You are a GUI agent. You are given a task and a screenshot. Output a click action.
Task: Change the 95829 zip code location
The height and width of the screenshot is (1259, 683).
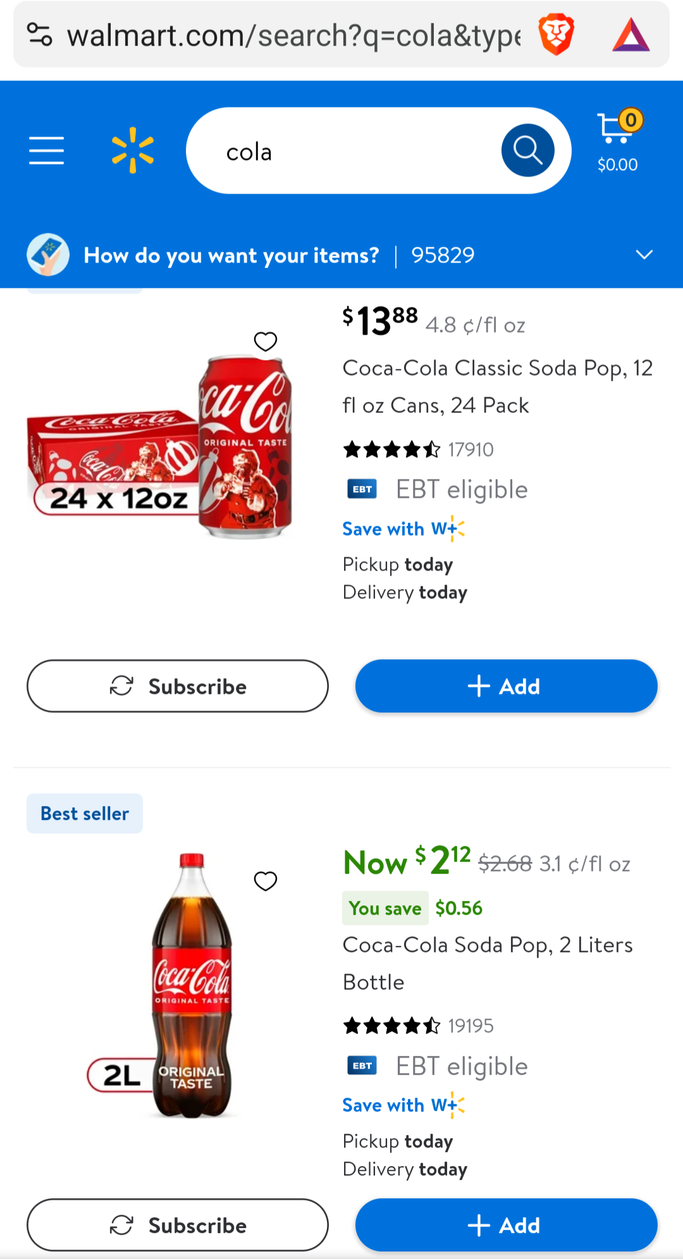[443, 256]
